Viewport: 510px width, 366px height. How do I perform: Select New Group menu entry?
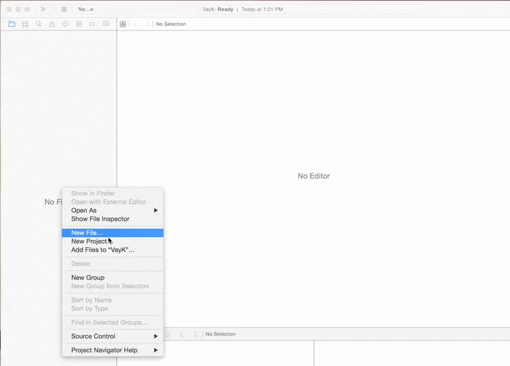tap(87, 278)
